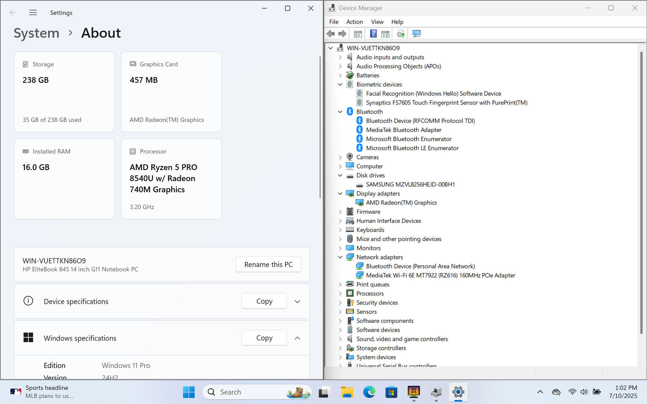The width and height of the screenshot is (647, 404).
Task: Open the View menu in Device Manager
Action: pos(377,22)
